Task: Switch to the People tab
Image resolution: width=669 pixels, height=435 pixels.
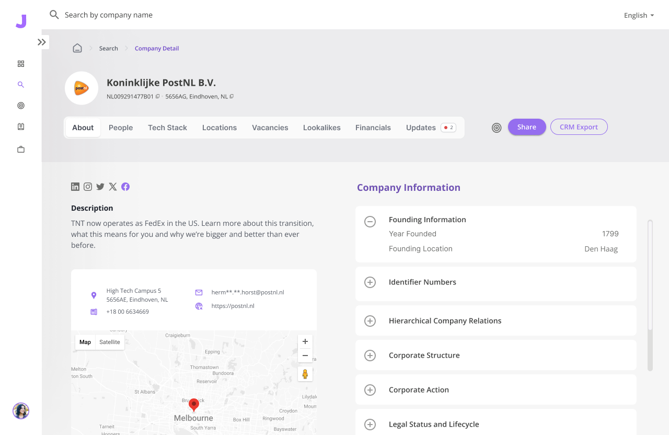Action: [121, 128]
